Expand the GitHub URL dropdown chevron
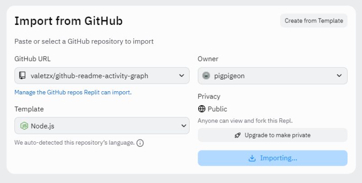 (x=182, y=75)
